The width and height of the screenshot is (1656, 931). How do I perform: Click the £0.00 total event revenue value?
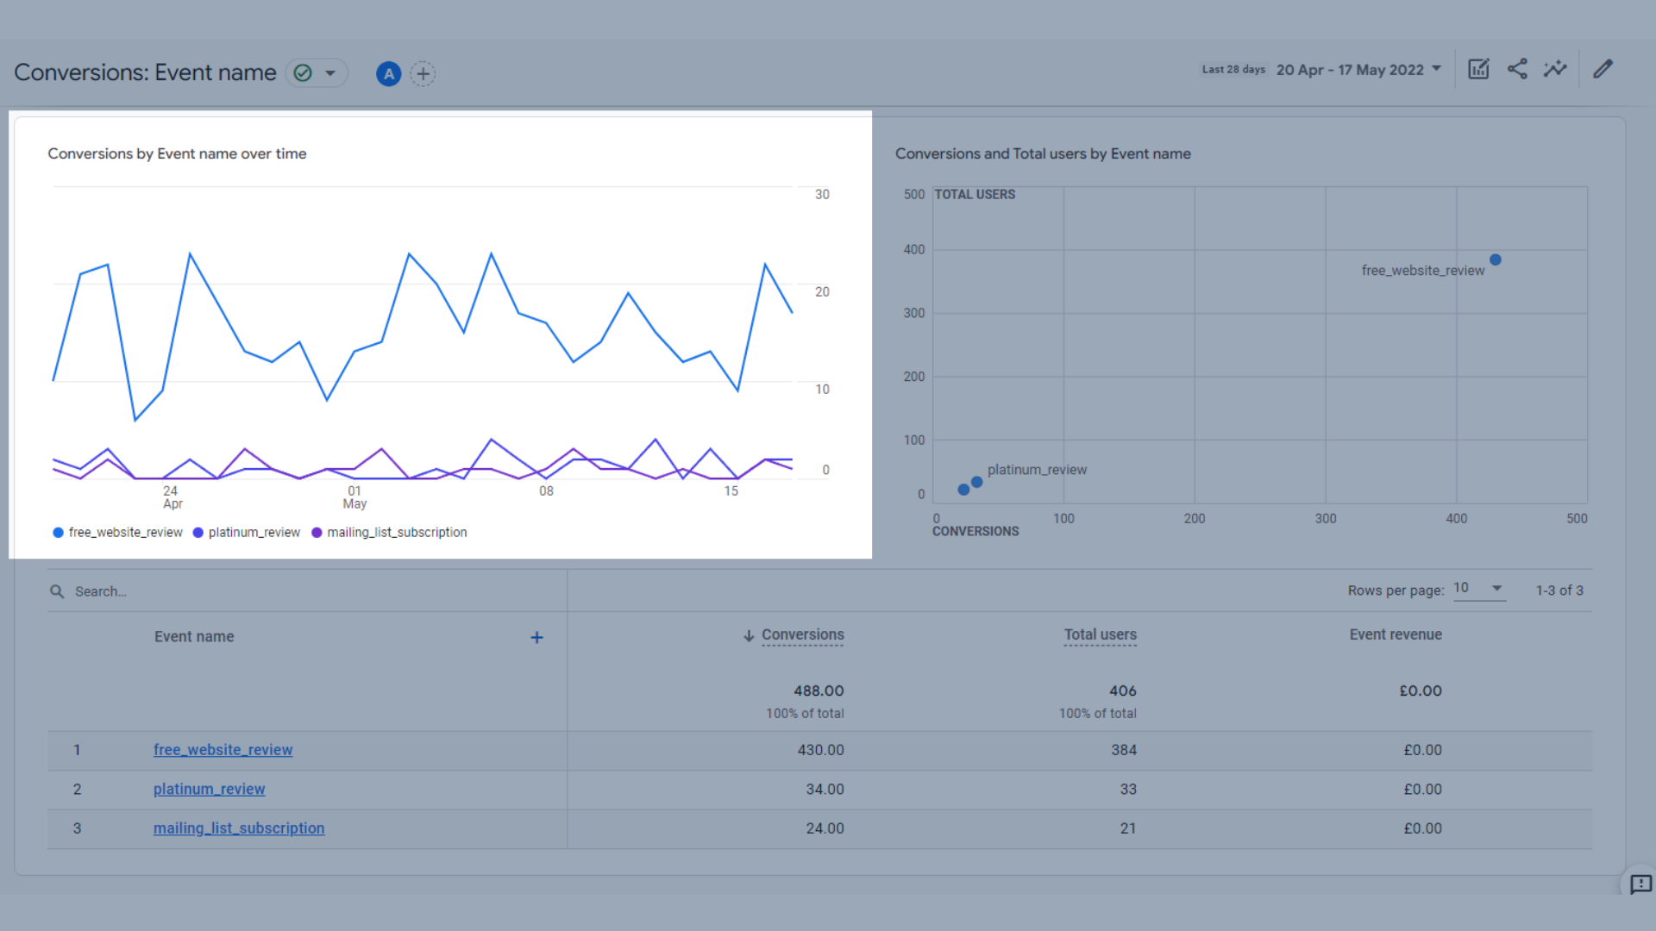pyautogui.click(x=1420, y=691)
